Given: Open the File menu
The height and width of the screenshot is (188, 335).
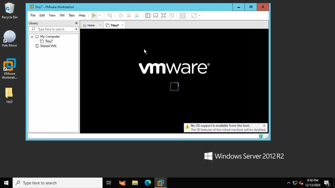Looking at the screenshot, I should [x=33, y=15].
